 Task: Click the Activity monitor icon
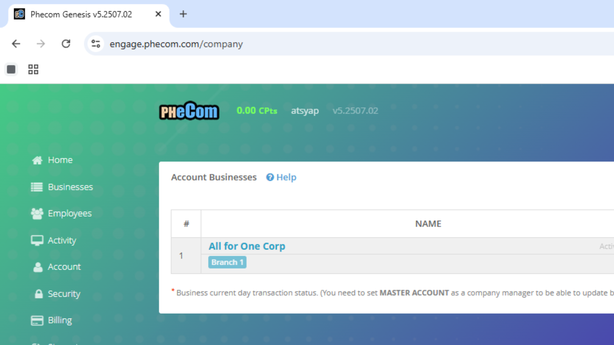[37, 240]
